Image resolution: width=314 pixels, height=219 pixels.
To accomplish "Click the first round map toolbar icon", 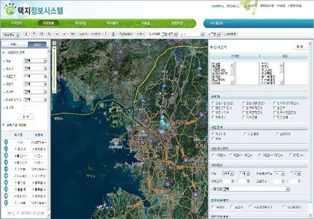I will pyautogui.click(x=26, y=34).
